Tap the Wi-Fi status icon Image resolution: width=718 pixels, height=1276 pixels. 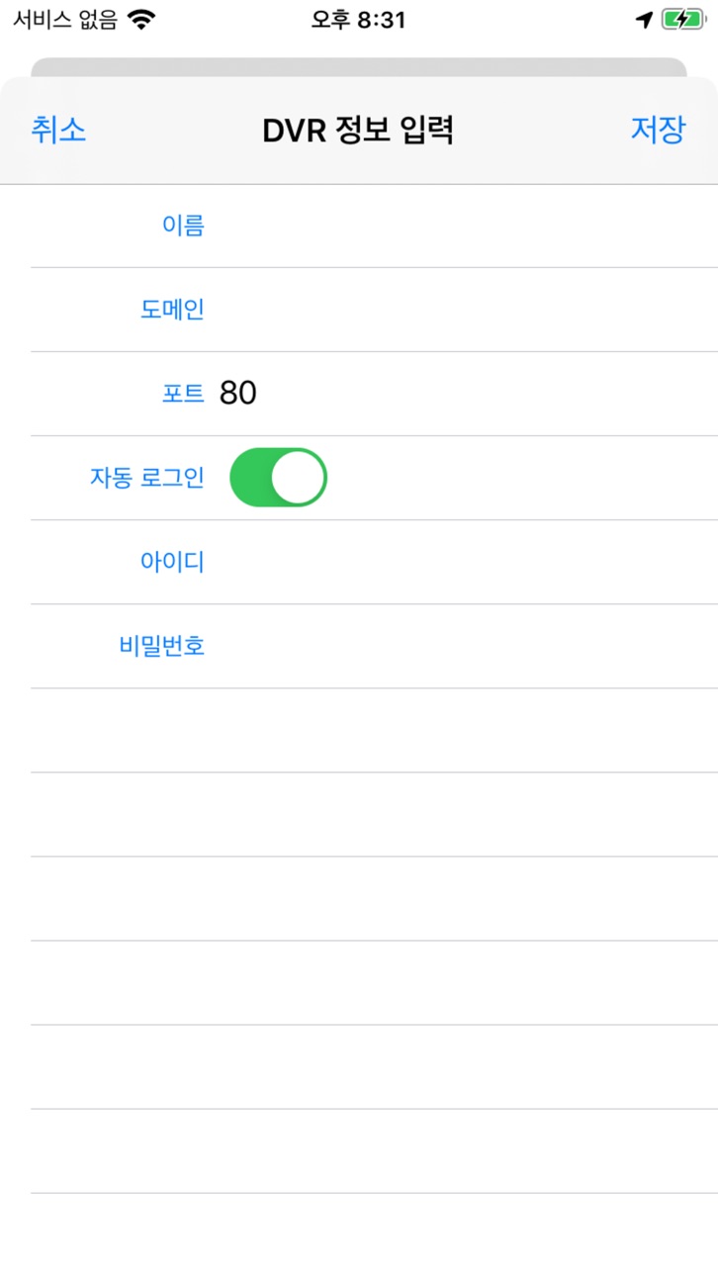tap(143, 20)
